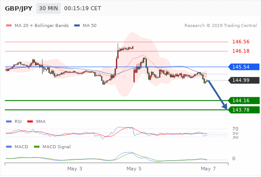Screen dimensions: 261x177
Task: Click the MACD zero level label
Action: pos(234,158)
